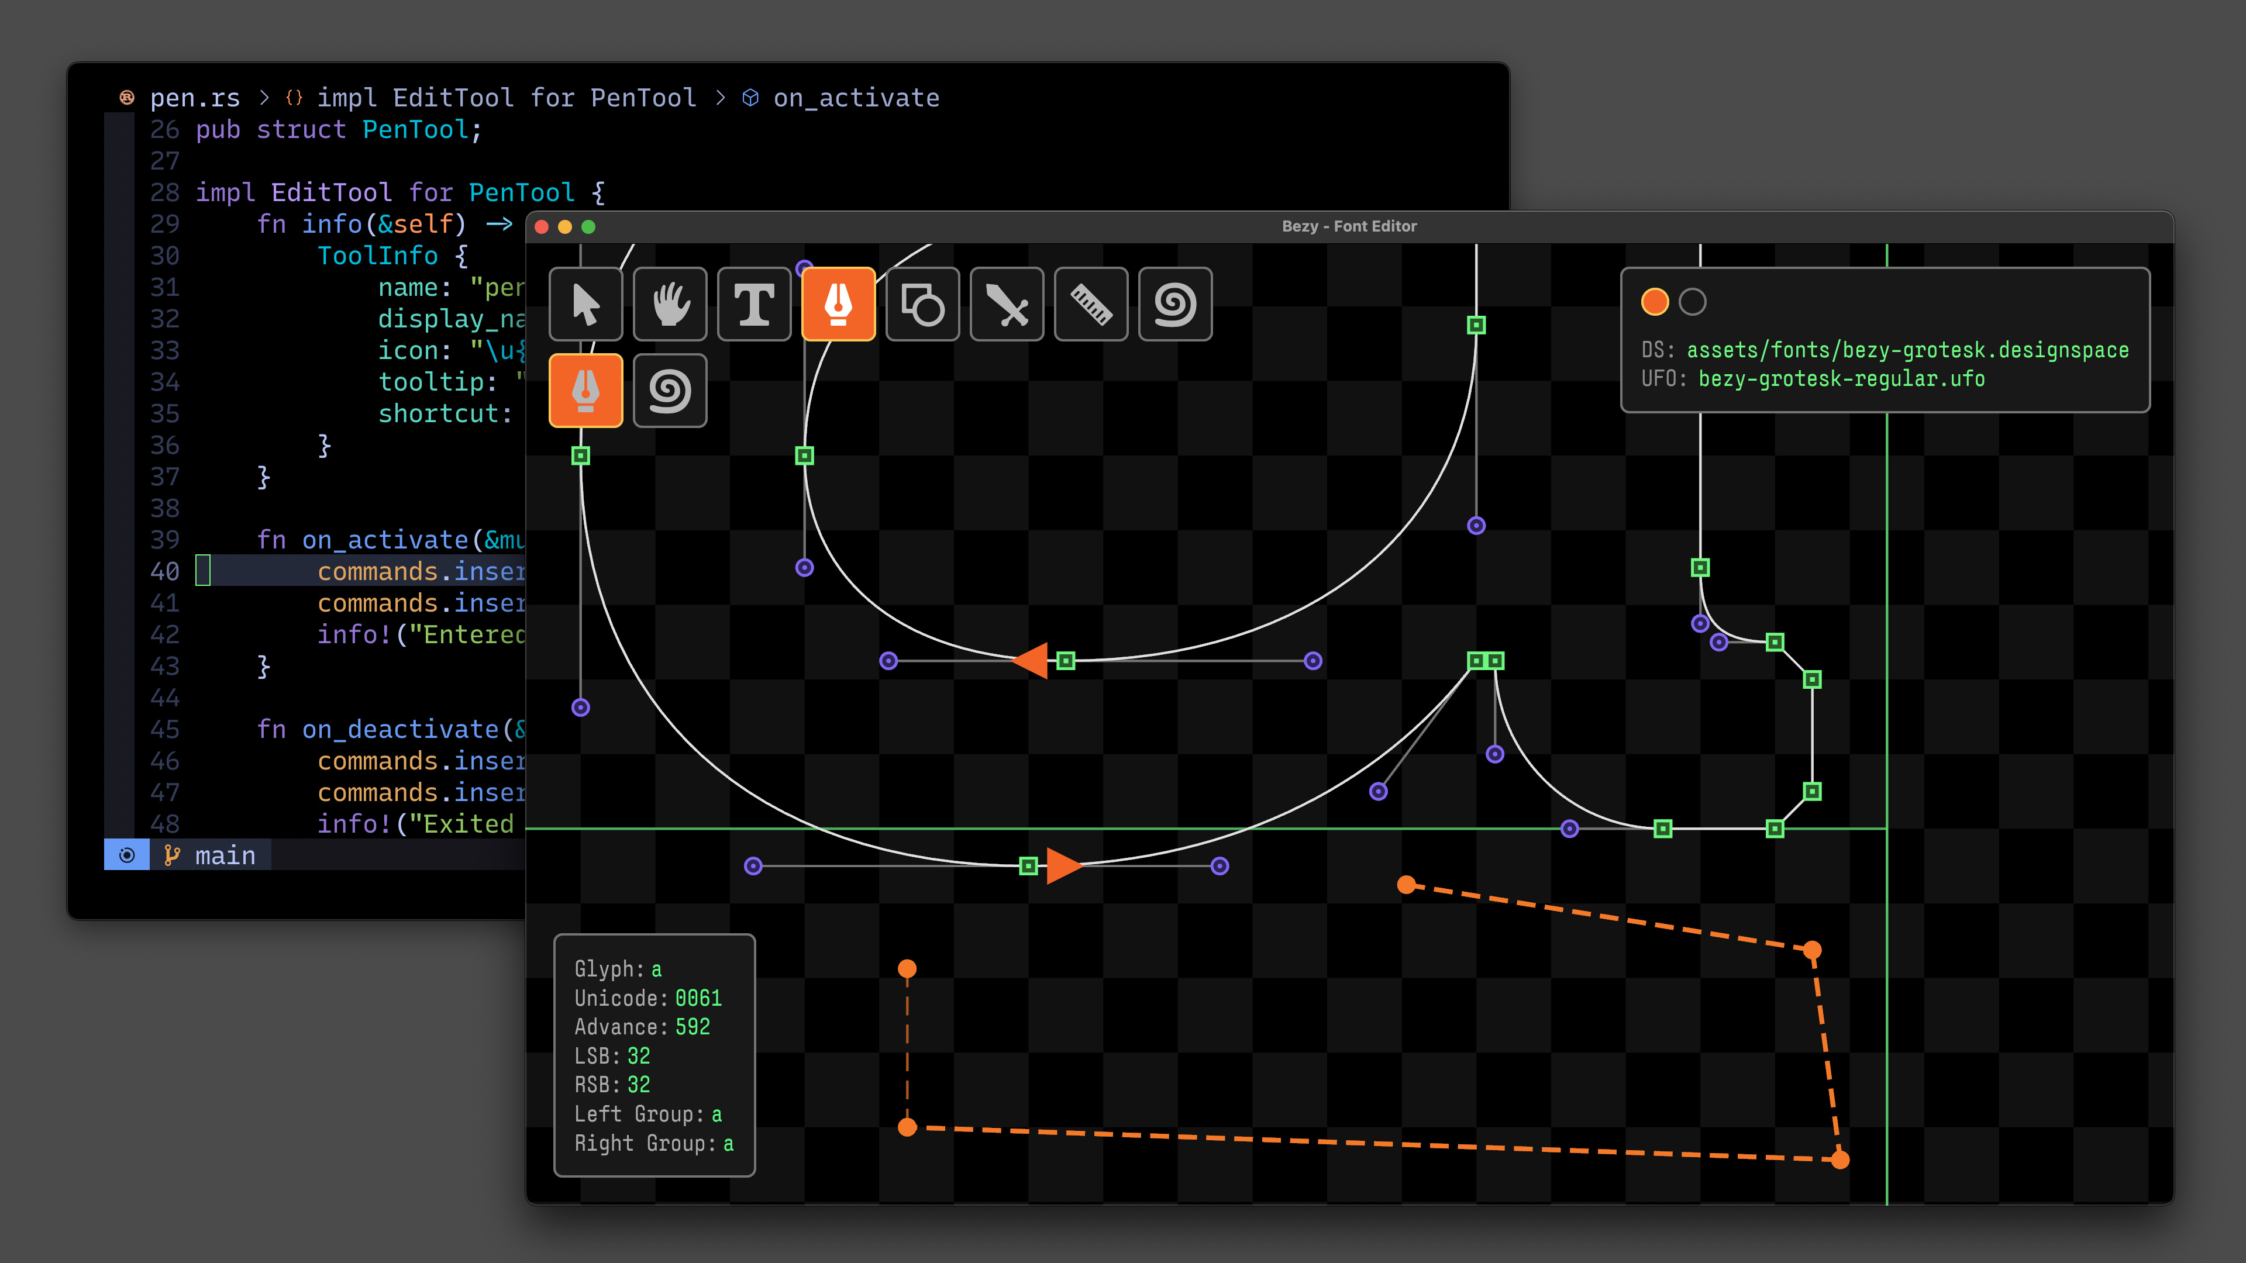2246x1263 pixels.
Task: Select the Text tool
Action: pos(754,304)
